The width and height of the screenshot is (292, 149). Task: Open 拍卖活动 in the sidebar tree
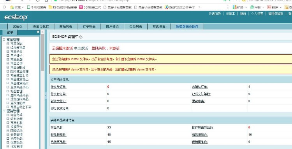click(16, 139)
